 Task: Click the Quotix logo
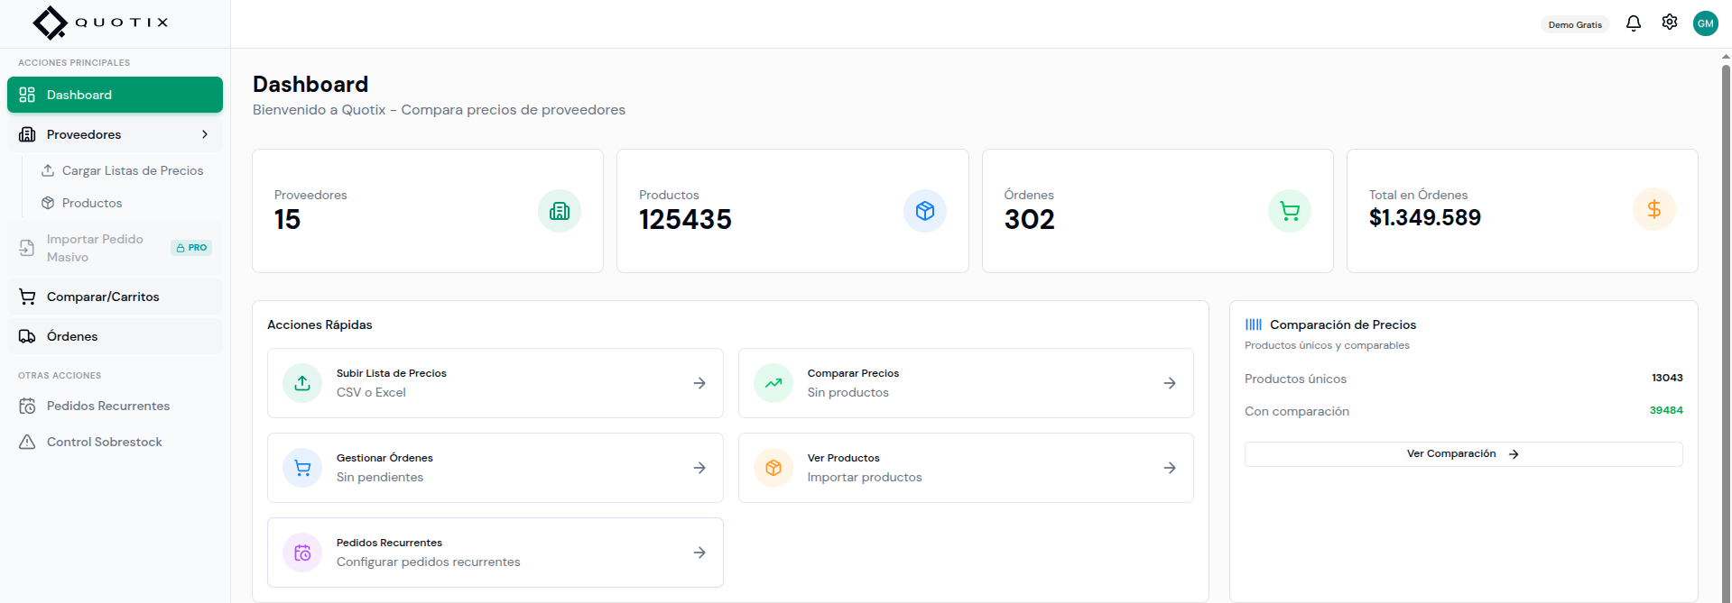tap(100, 23)
